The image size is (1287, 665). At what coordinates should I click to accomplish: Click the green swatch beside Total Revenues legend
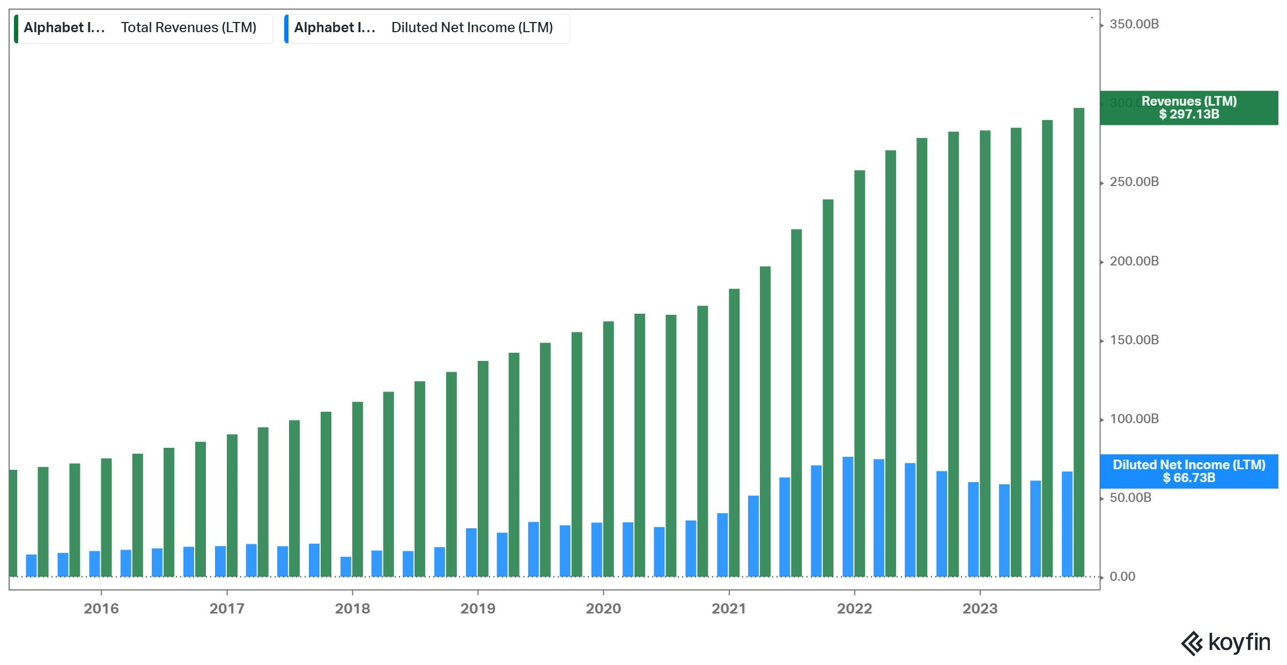[x=16, y=28]
